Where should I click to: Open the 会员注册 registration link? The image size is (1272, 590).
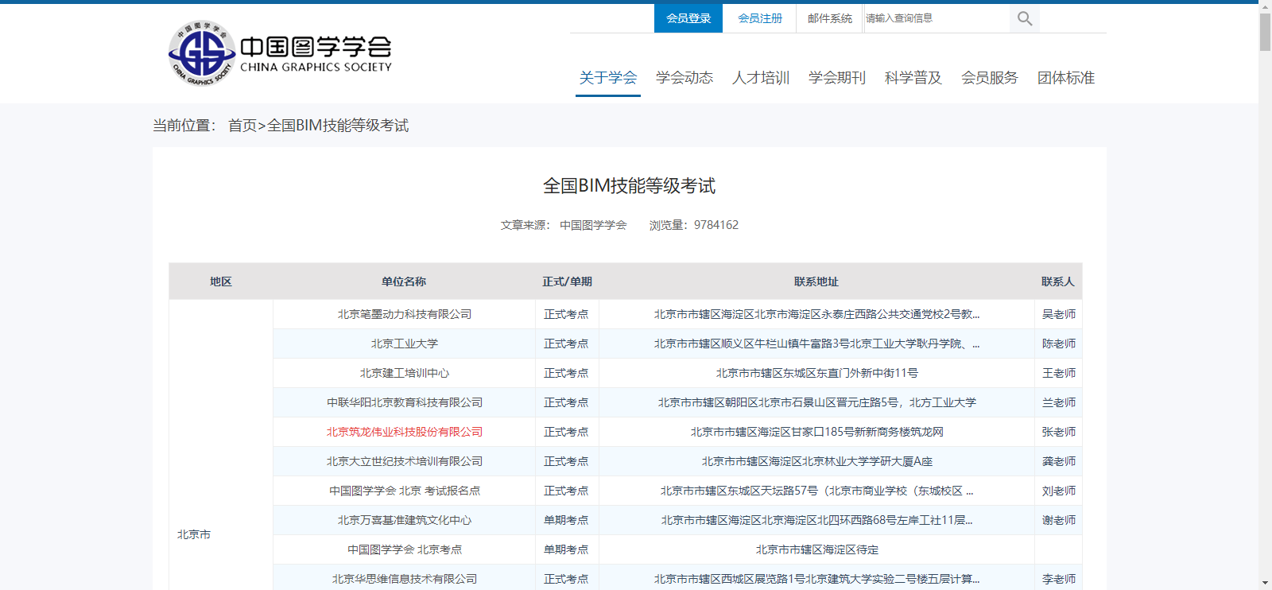click(x=759, y=18)
